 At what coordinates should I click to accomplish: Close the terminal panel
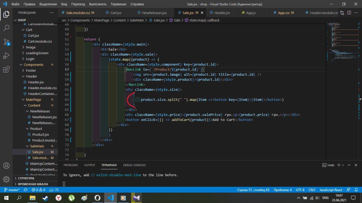coord(356,165)
